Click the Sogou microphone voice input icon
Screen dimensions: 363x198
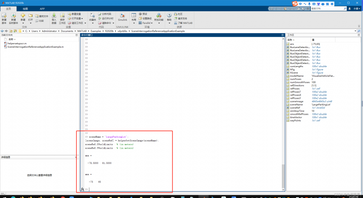(x=309, y=4)
